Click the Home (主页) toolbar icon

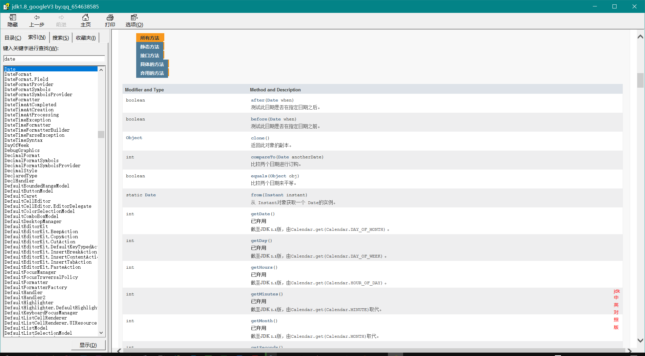click(85, 18)
